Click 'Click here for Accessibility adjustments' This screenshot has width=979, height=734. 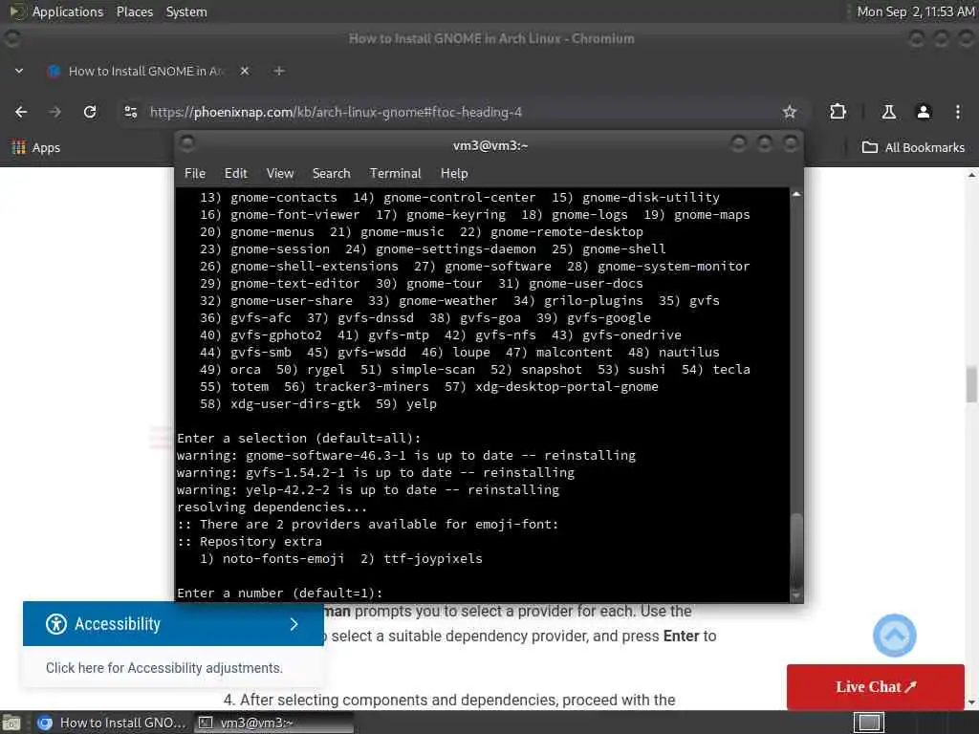(x=164, y=668)
